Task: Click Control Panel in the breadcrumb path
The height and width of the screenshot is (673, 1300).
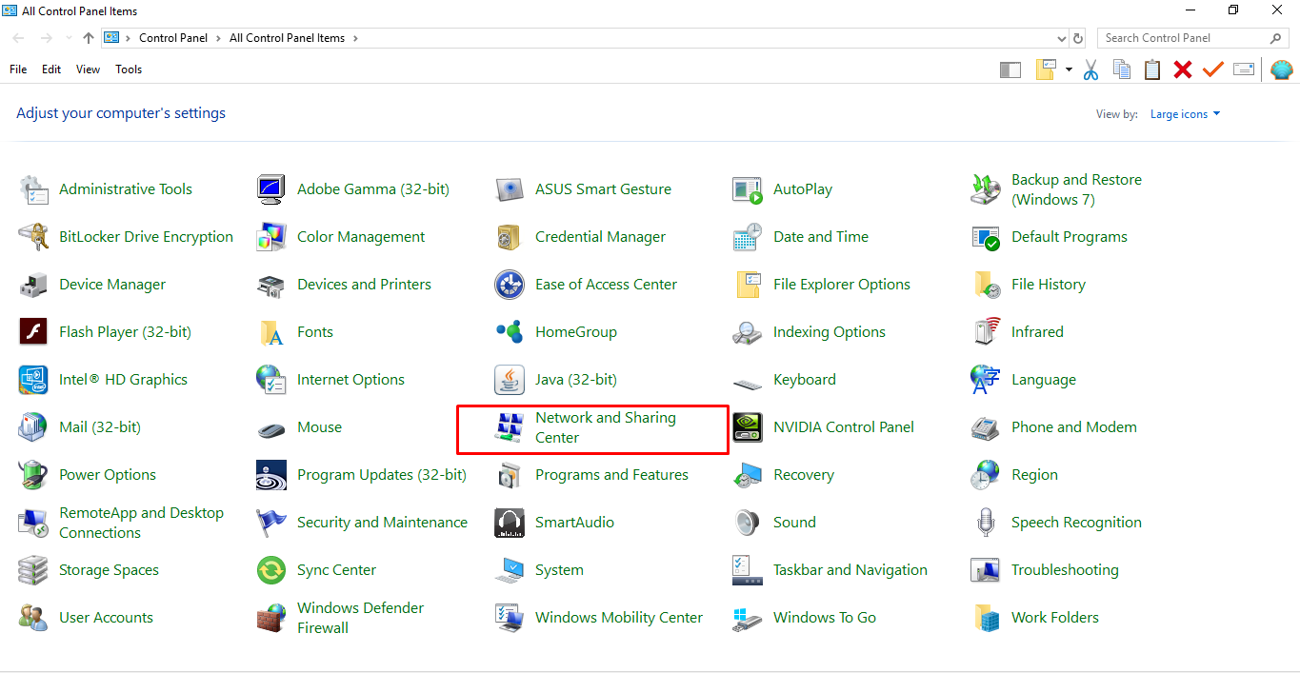Action: (174, 38)
